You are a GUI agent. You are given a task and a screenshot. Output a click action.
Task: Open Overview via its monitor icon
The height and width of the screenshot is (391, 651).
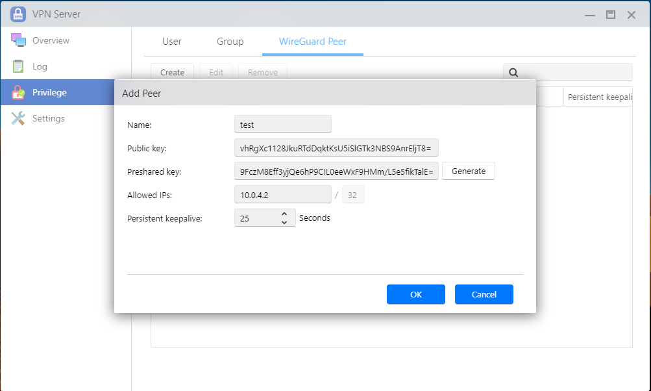[x=18, y=40]
